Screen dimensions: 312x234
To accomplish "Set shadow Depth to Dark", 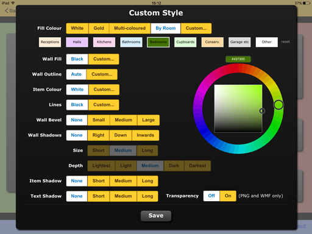I will pos(174,166).
